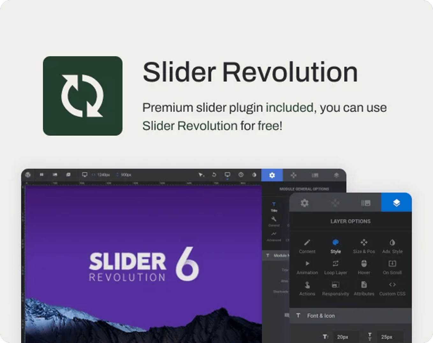Open Content layer options
Image resolution: width=433 pixels, height=343 pixels.
coord(307,246)
